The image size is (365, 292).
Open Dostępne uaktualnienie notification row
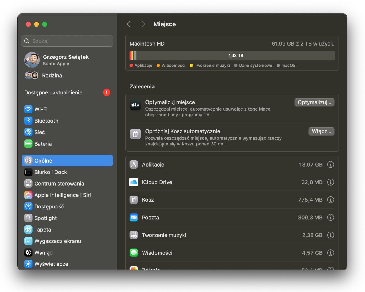pyautogui.click(x=67, y=92)
